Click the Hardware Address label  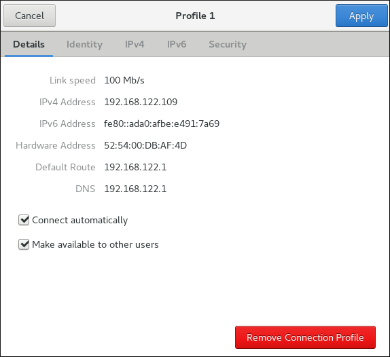pos(56,145)
